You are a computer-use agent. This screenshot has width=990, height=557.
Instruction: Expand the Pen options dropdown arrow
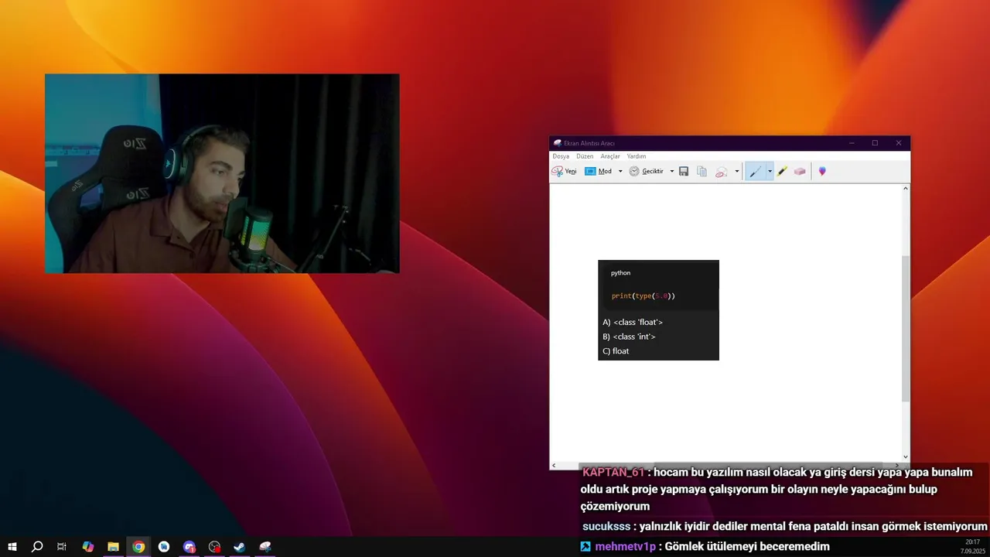770,171
